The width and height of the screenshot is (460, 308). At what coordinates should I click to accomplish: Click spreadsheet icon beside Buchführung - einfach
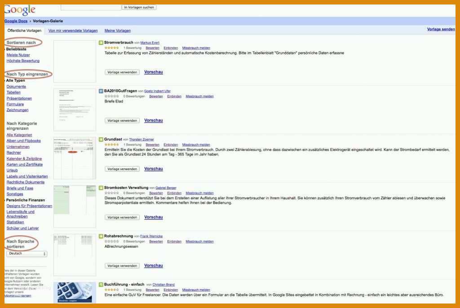click(x=101, y=285)
